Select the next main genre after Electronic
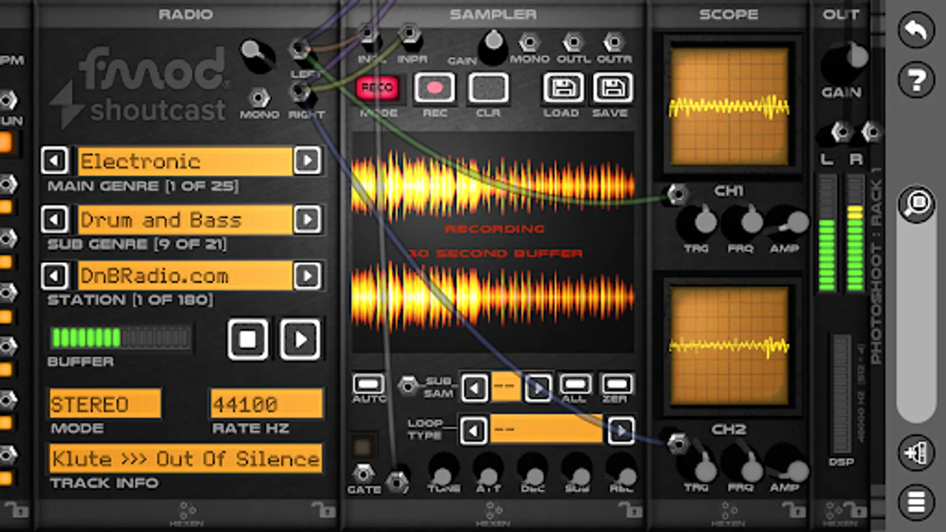 (x=307, y=161)
